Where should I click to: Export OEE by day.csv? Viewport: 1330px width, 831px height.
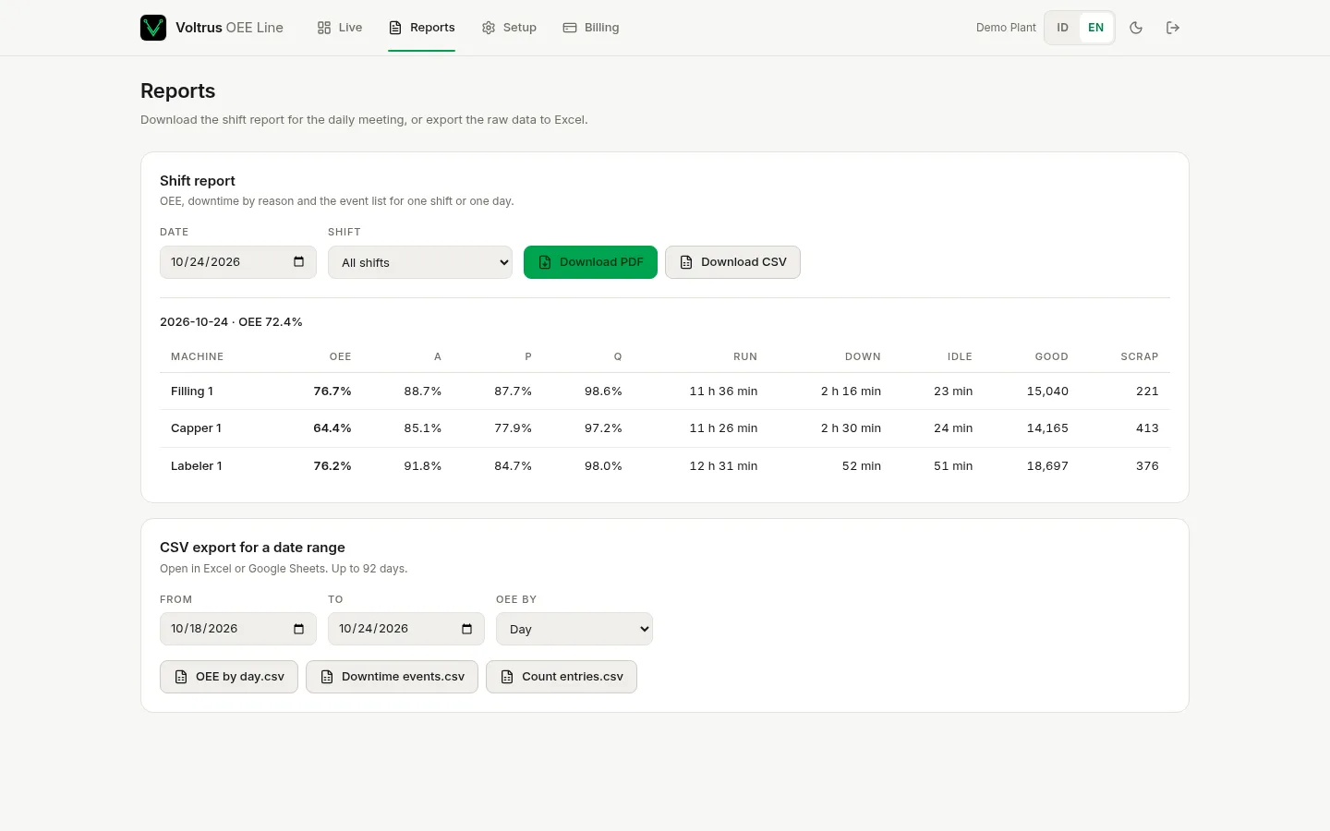click(229, 677)
